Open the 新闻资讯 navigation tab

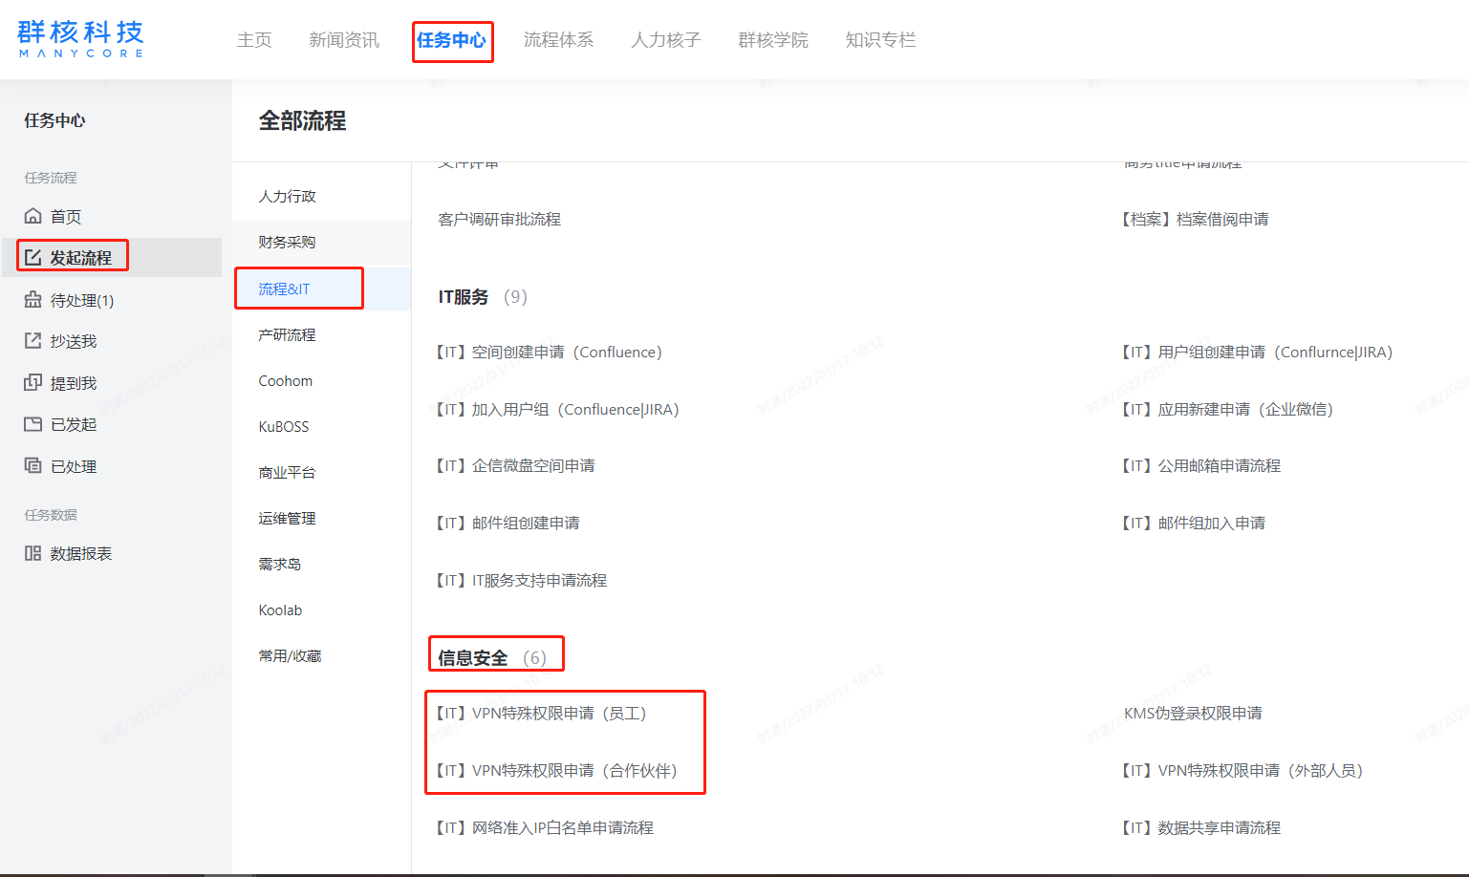coord(344,40)
